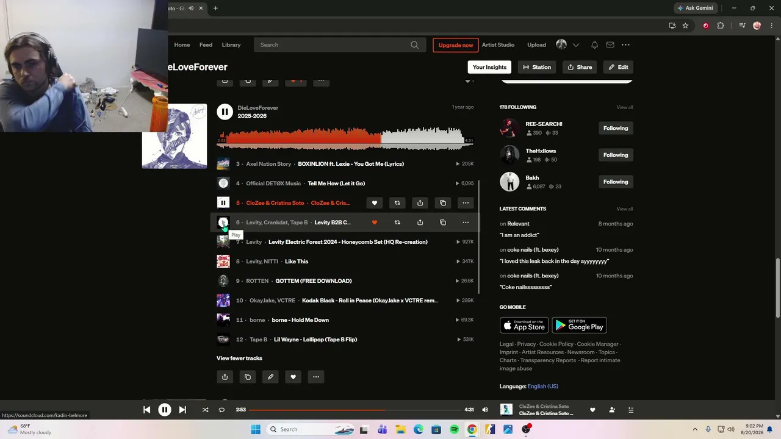Repost track 5 CloZee & Cristina Soto
781x439 pixels.
[x=397, y=203]
